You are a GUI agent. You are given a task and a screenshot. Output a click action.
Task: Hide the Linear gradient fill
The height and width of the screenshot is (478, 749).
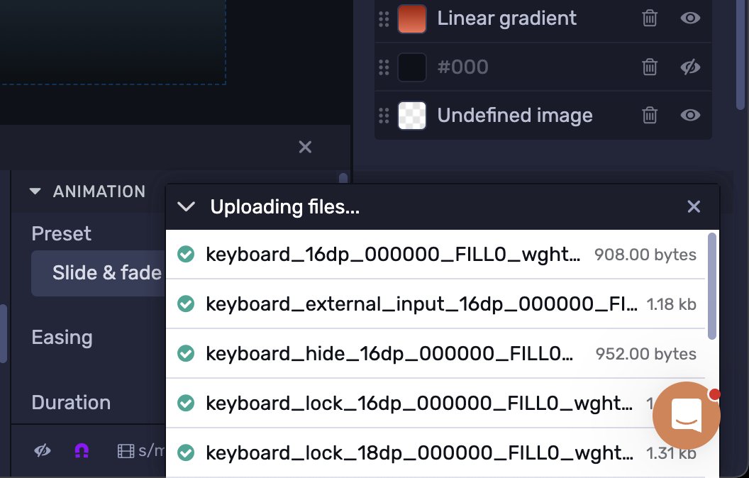coord(690,18)
